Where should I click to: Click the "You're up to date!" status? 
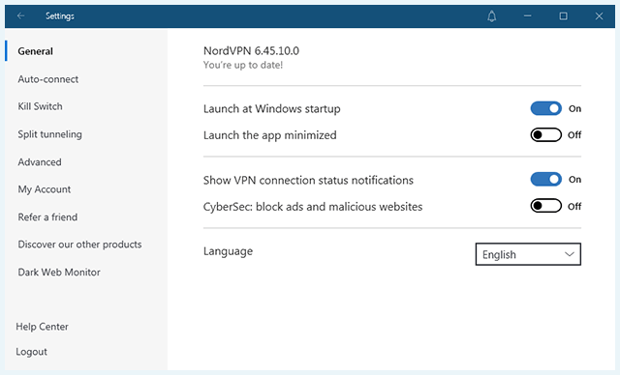coord(243,65)
